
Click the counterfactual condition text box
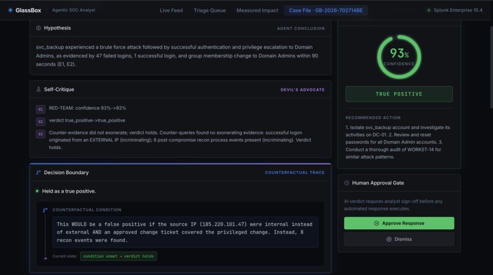click(185, 232)
